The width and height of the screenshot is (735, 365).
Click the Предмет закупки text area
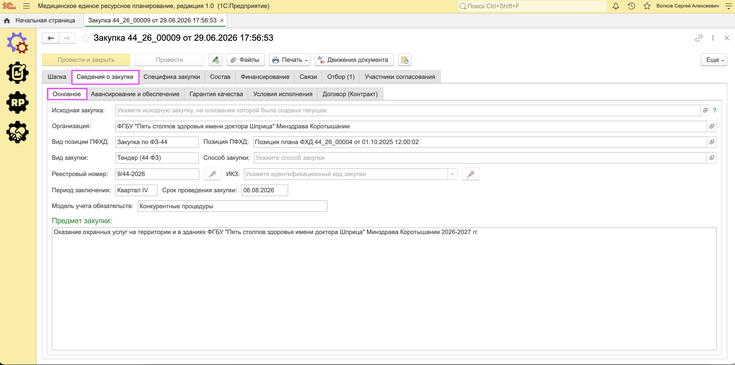(x=384, y=289)
